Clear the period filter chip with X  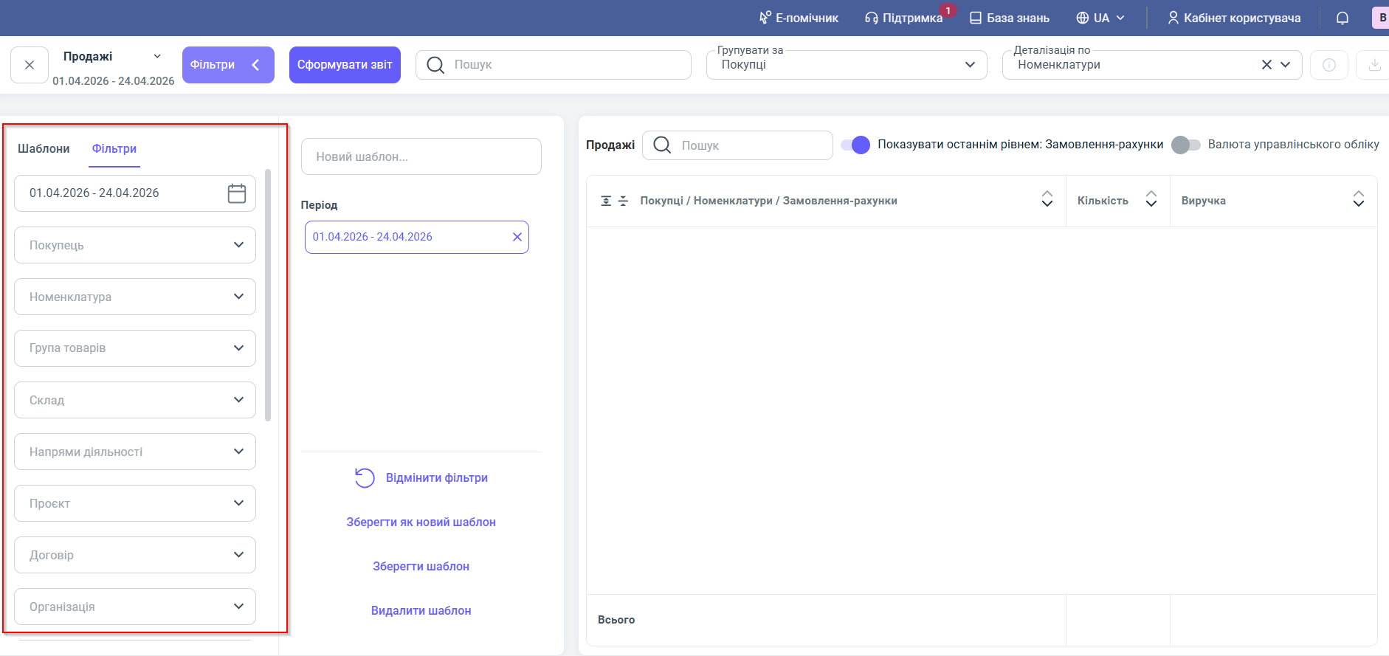point(517,237)
